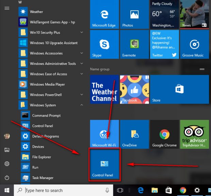Expand Win10 Security Plus folder chevron
Screen dimensions: 211x196
(x=82, y=32)
